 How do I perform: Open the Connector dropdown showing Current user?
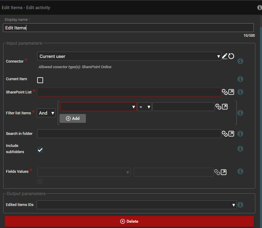[129, 56]
